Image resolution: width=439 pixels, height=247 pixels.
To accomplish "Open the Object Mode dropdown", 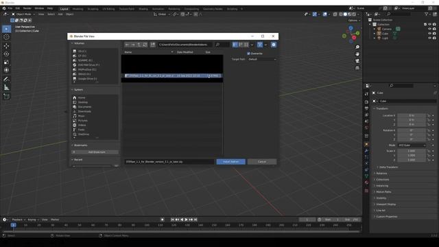I will coord(23,14).
